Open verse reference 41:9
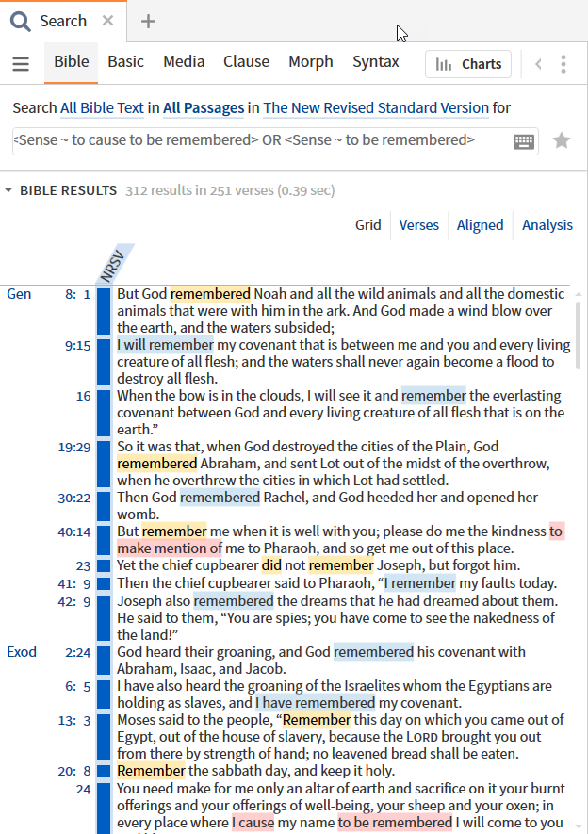The height and width of the screenshot is (834, 588). click(73, 584)
